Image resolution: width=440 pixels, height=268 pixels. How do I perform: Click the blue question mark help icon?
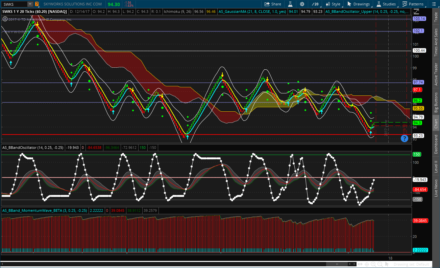[x=404, y=138]
